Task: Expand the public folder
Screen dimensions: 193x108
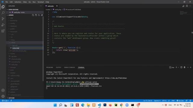Action: pos(12,29)
